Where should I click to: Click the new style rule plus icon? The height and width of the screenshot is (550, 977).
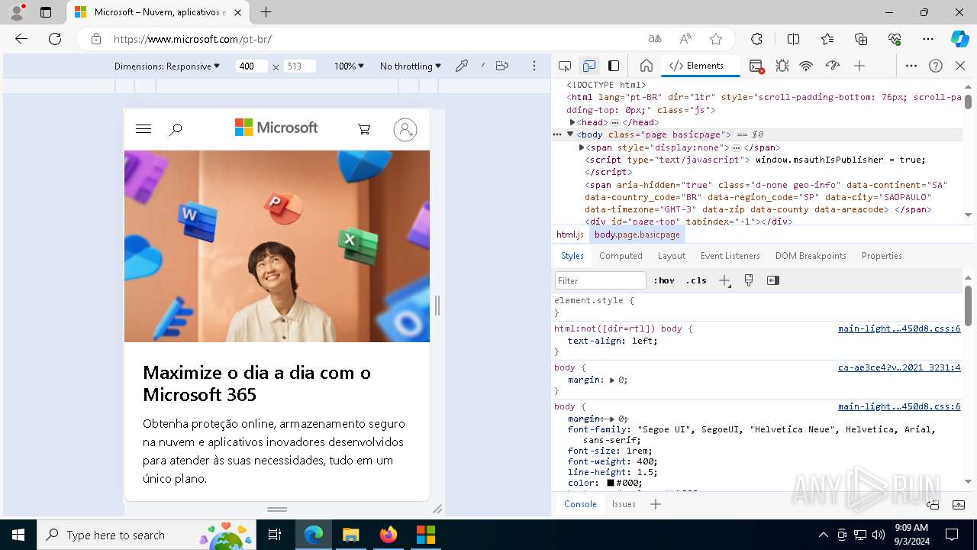(724, 280)
